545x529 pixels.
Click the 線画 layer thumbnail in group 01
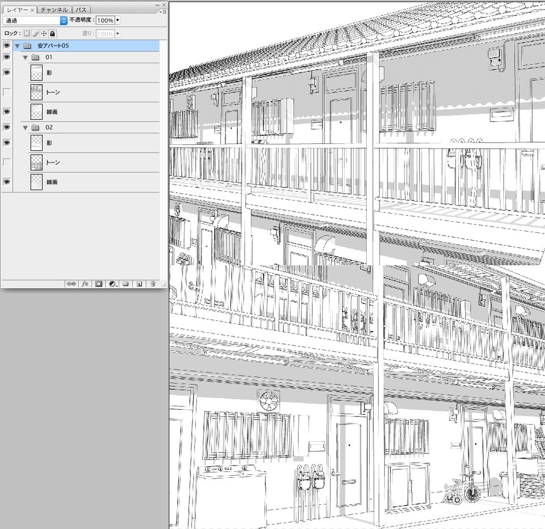coord(37,112)
